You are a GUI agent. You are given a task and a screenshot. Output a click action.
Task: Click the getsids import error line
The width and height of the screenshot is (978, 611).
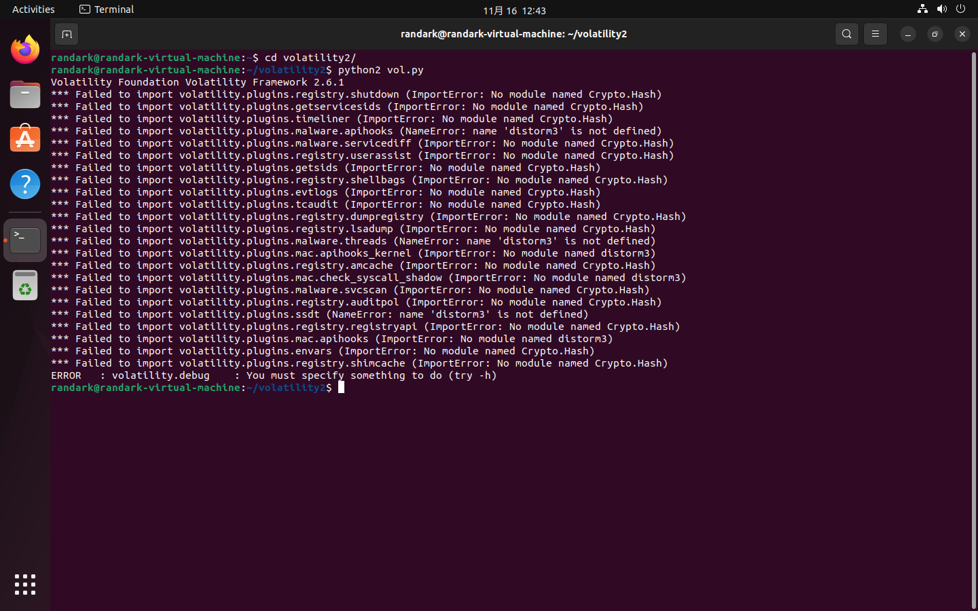(326, 168)
